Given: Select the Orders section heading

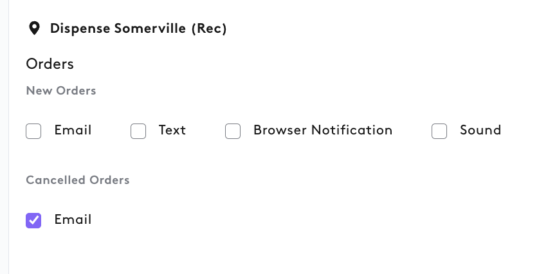Looking at the screenshot, I should click(50, 64).
